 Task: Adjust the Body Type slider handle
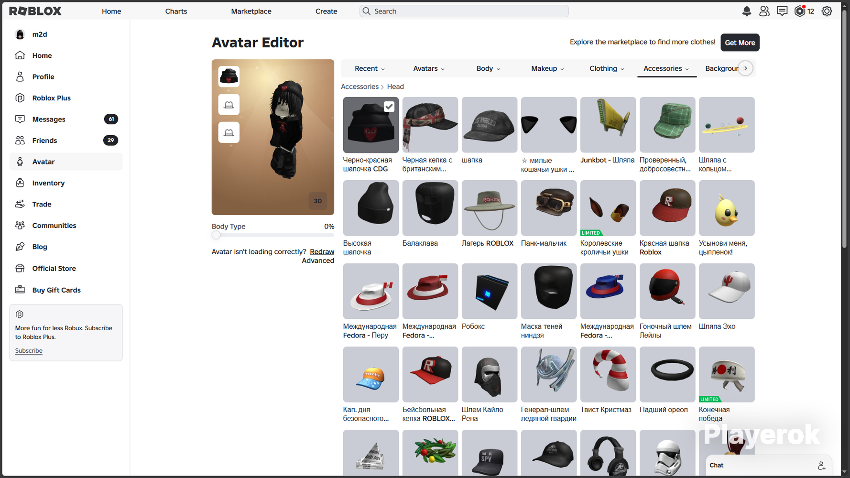(x=216, y=235)
